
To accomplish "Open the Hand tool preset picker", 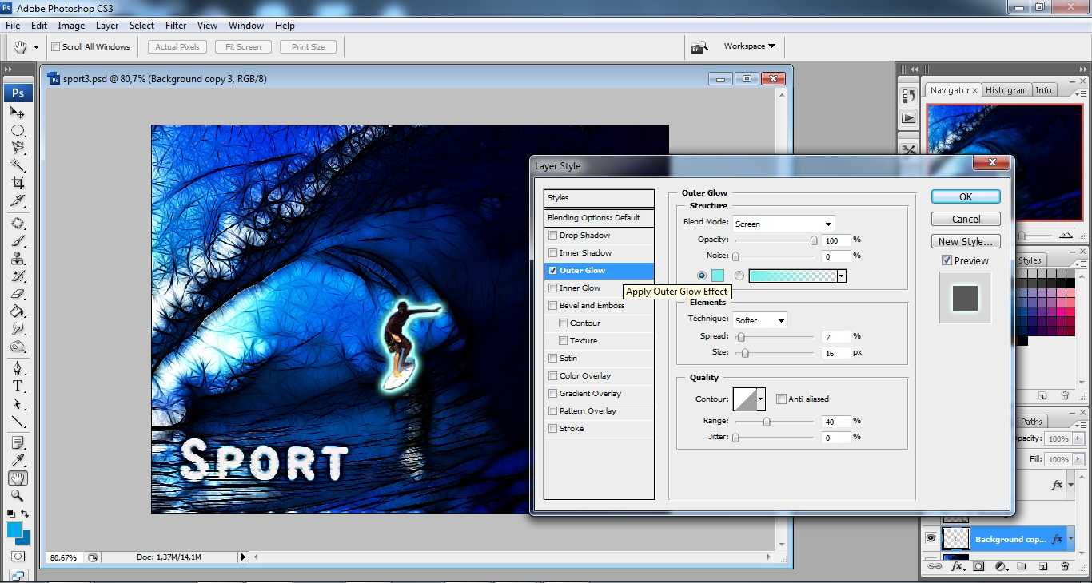I will coord(36,47).
